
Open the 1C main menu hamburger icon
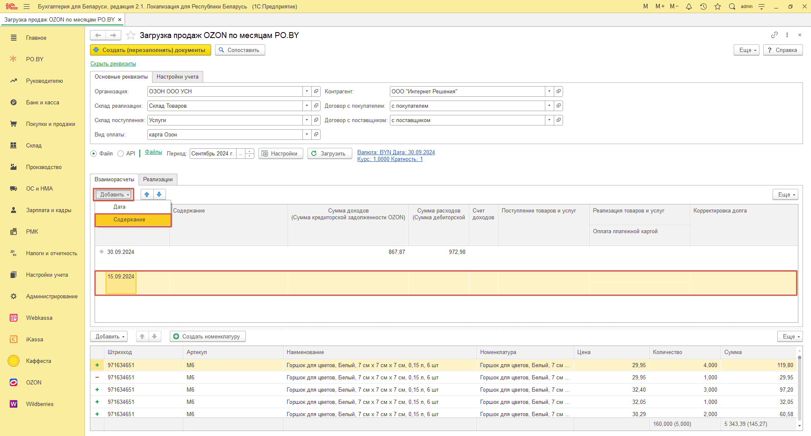27,6
